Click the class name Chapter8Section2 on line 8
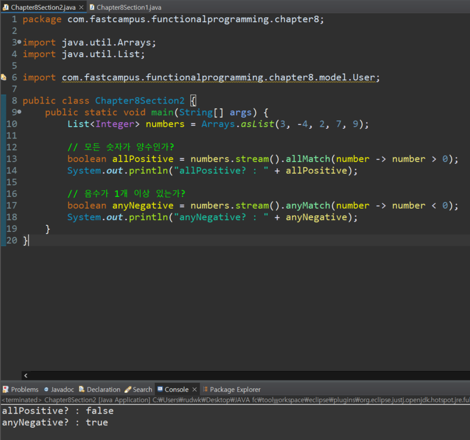This screenshot has height=440, width=470. (139, 100)
